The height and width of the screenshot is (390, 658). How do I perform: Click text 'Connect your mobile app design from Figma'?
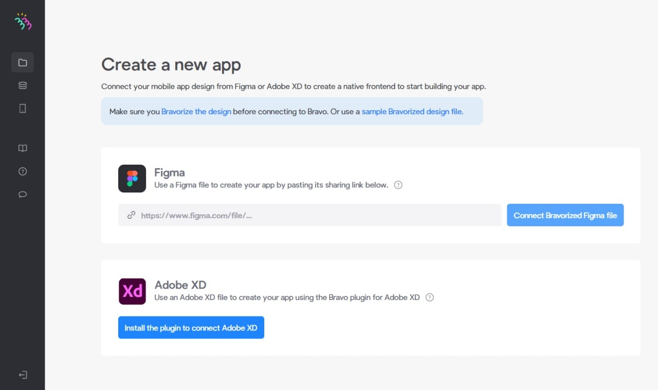pyautogui.click(x=178, y=86)
